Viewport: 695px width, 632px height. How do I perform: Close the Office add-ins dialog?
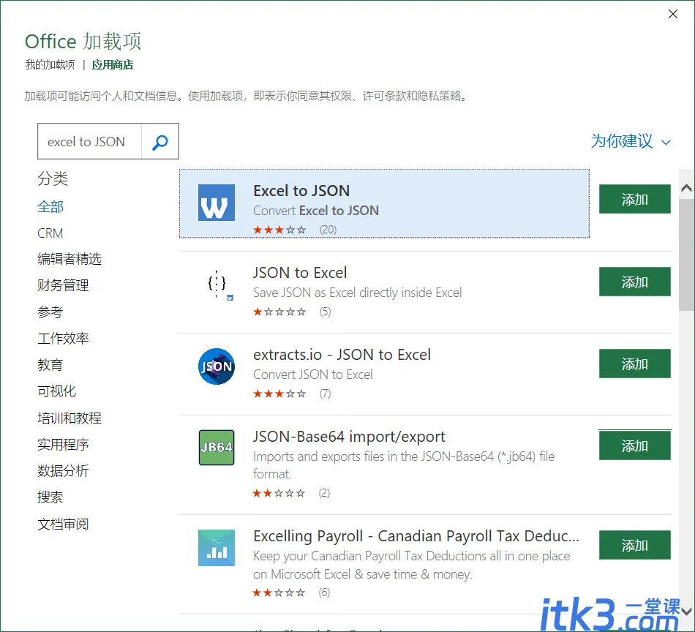point(673,14)
